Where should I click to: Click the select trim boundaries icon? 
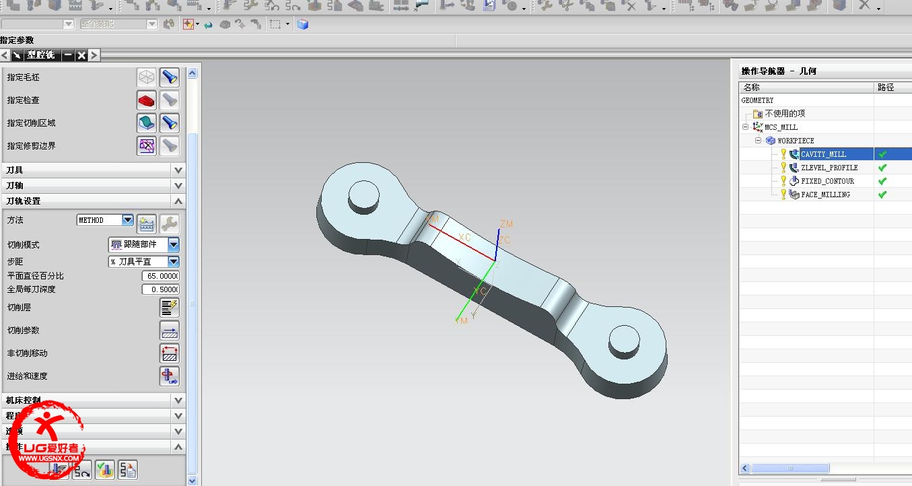(147, 146)
